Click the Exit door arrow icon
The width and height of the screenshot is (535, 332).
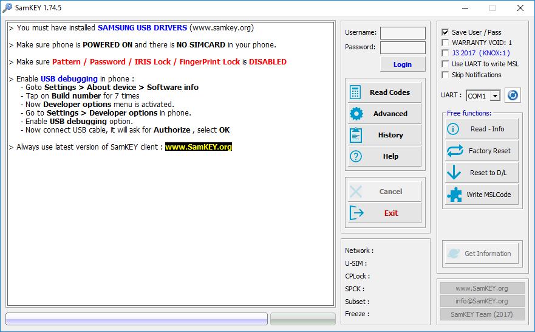(x=356, y=213)
